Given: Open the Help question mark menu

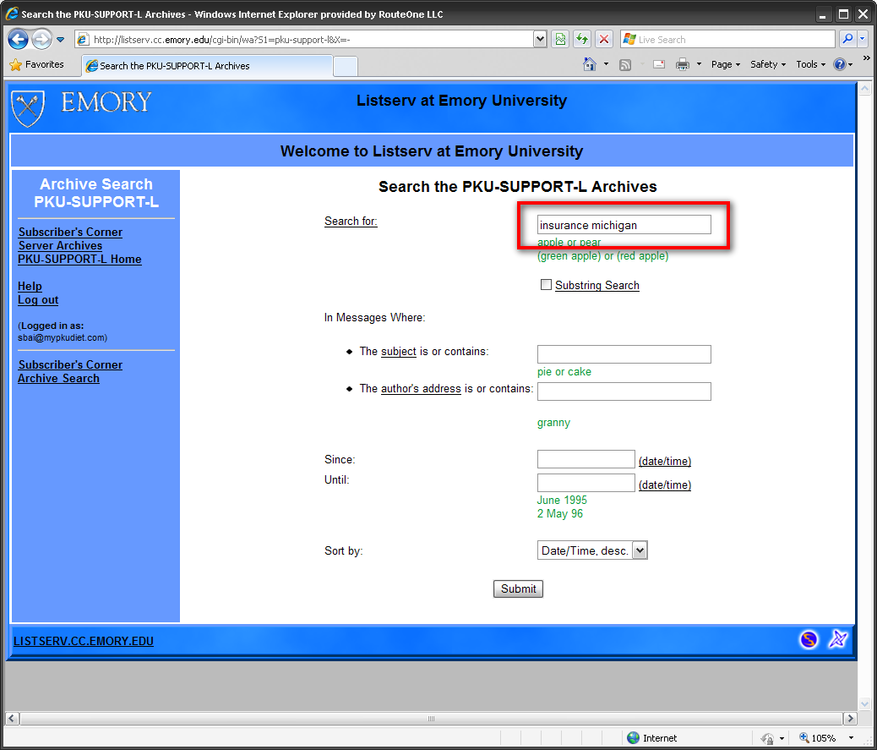Looking at the screenshot, I should click(843, 64).
